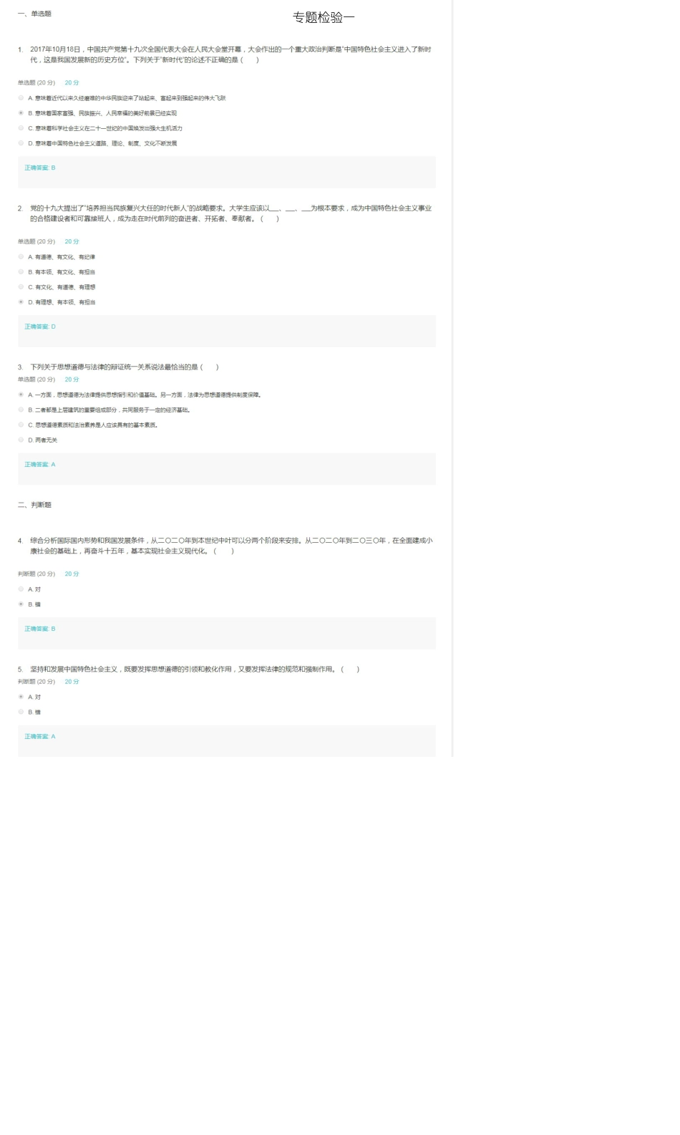Click the 20 分 score of question 5

coord(72,682)
